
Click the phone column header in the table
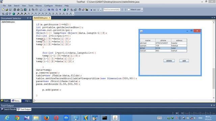point(163,40)
